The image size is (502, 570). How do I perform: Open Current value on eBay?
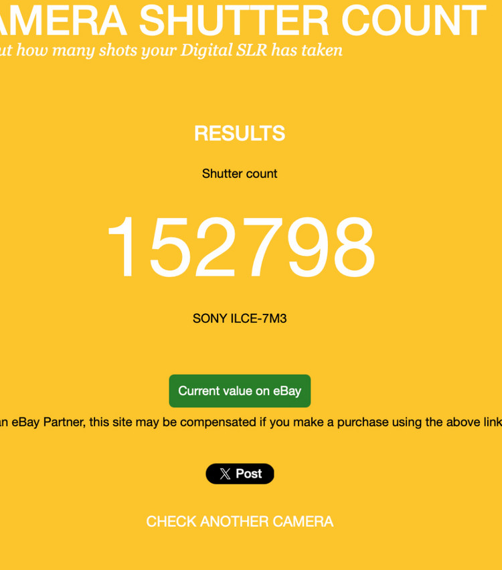click(240, 391)
